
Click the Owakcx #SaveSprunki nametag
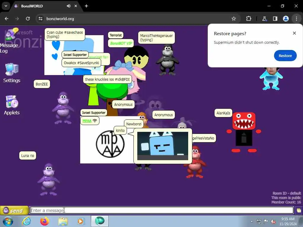pyautogui.click(x=81, y=63)
